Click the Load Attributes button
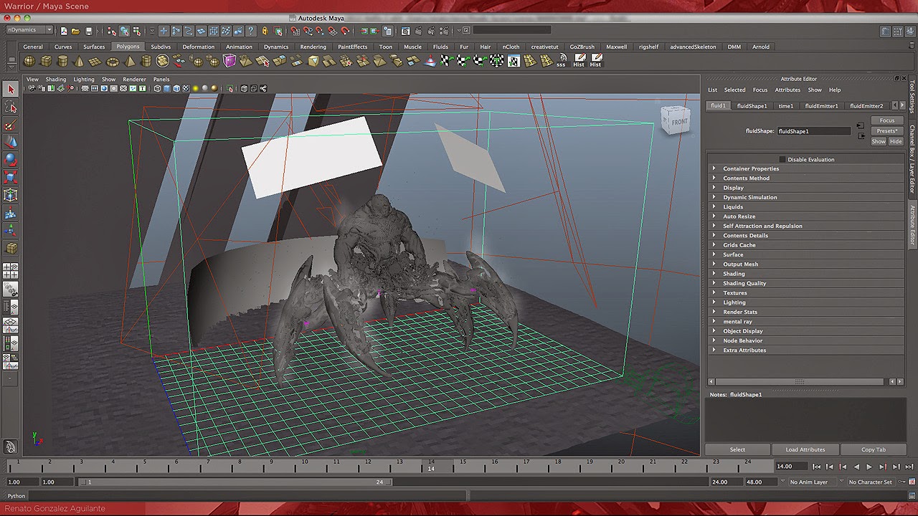918x516 pixels. point(805,449)
